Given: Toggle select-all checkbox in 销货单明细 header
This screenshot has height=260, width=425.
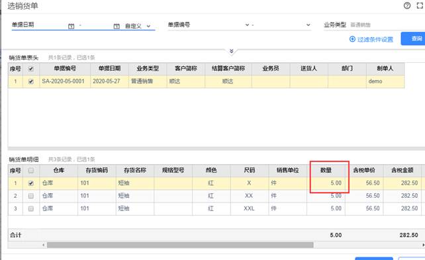Looking at the screenshot, I should click(x=31, y=170).
